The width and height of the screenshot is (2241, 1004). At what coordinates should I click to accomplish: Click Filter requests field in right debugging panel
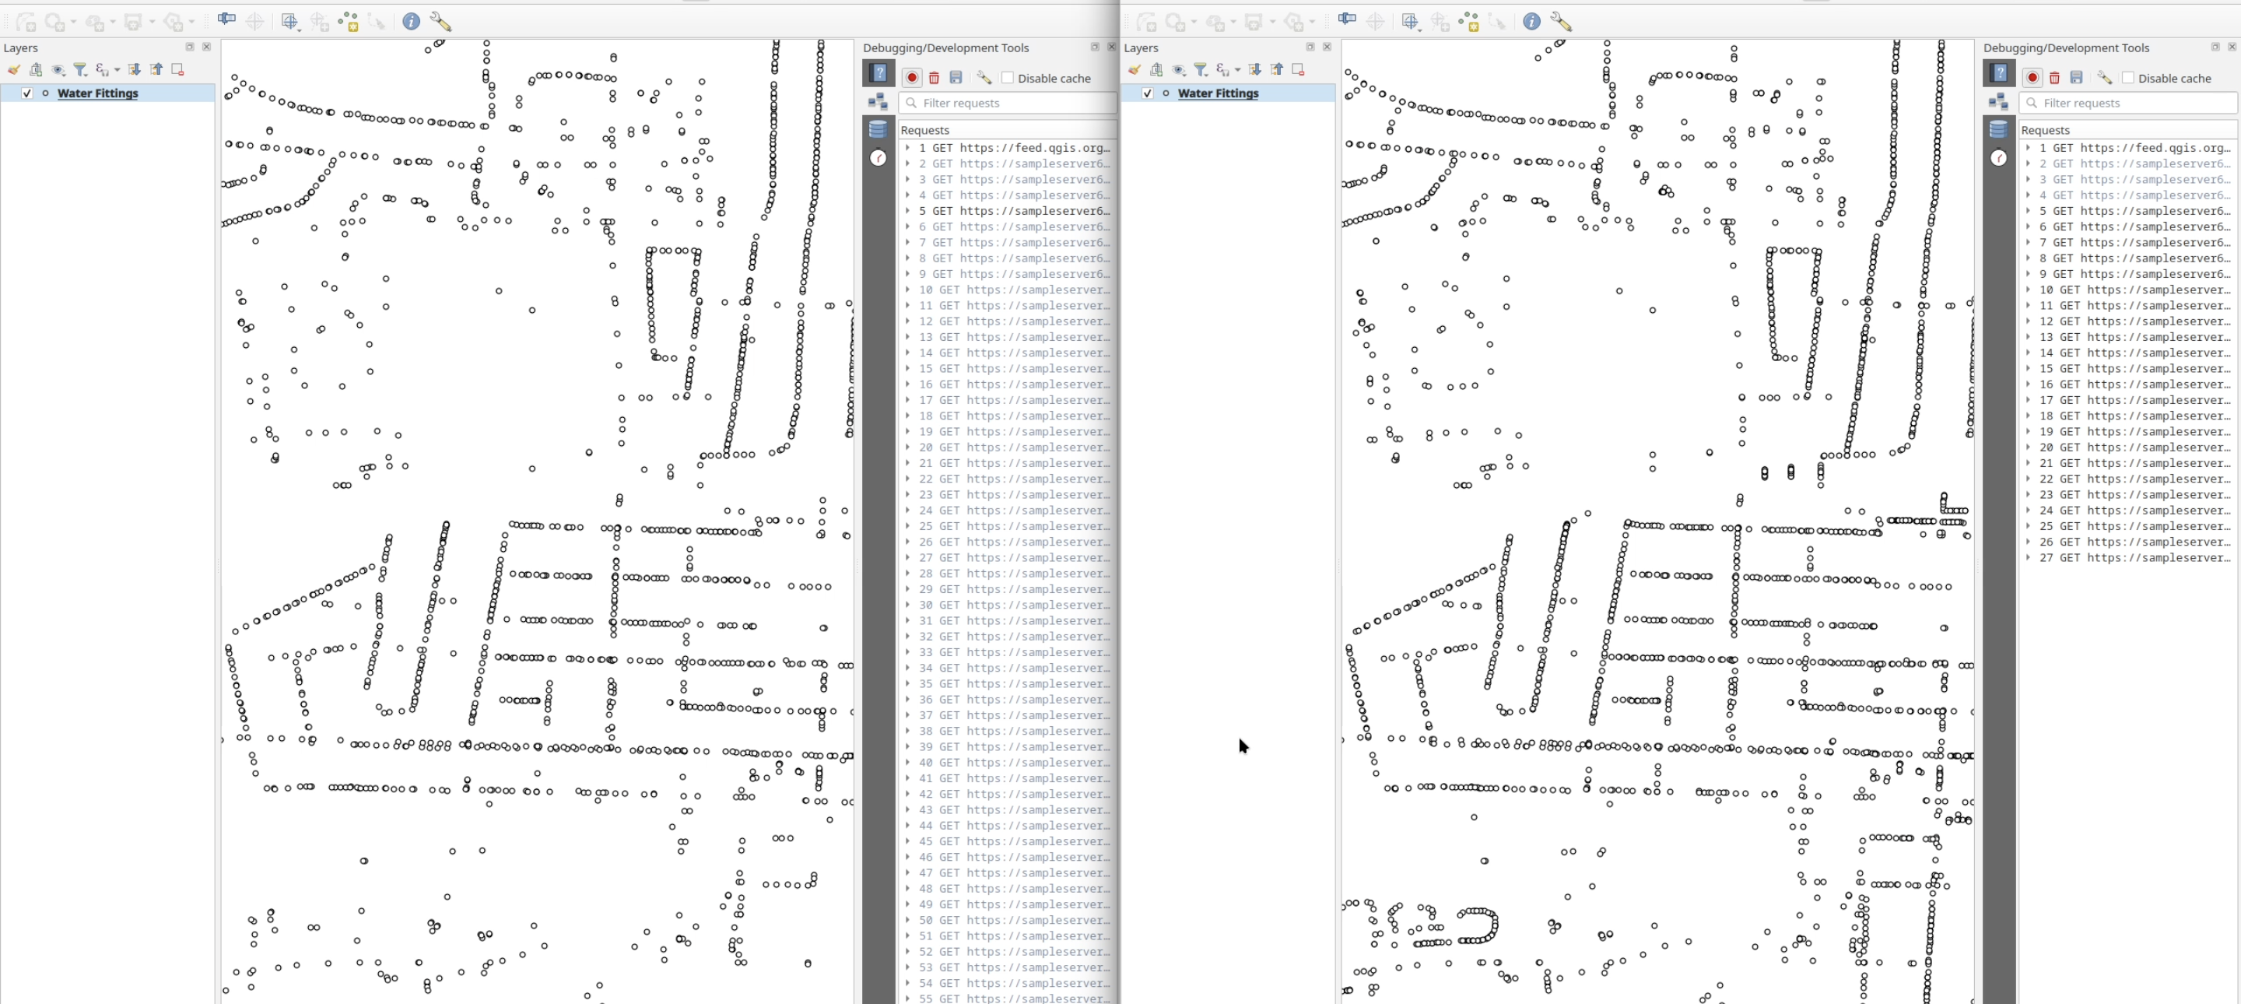tap(2128, 103)
